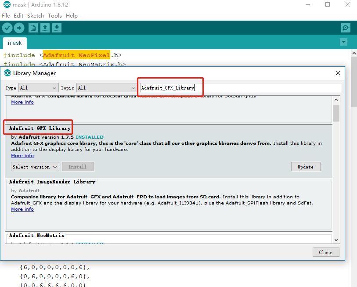Click the code editor scroll up arrow

click(x=354, y=53)
